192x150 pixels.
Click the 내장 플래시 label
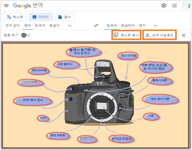(65, 64)
